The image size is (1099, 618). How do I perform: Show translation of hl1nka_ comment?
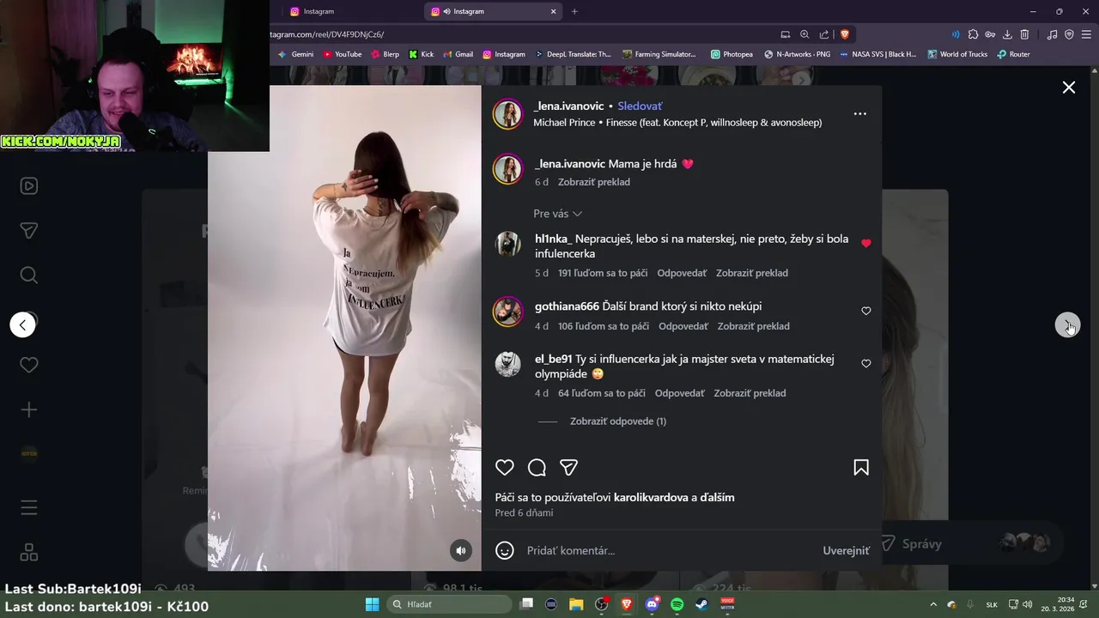click(752, 273)
